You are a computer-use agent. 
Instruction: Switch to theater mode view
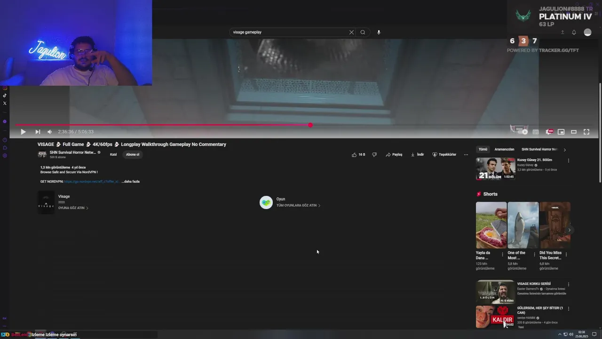click(x=574, y=132)
